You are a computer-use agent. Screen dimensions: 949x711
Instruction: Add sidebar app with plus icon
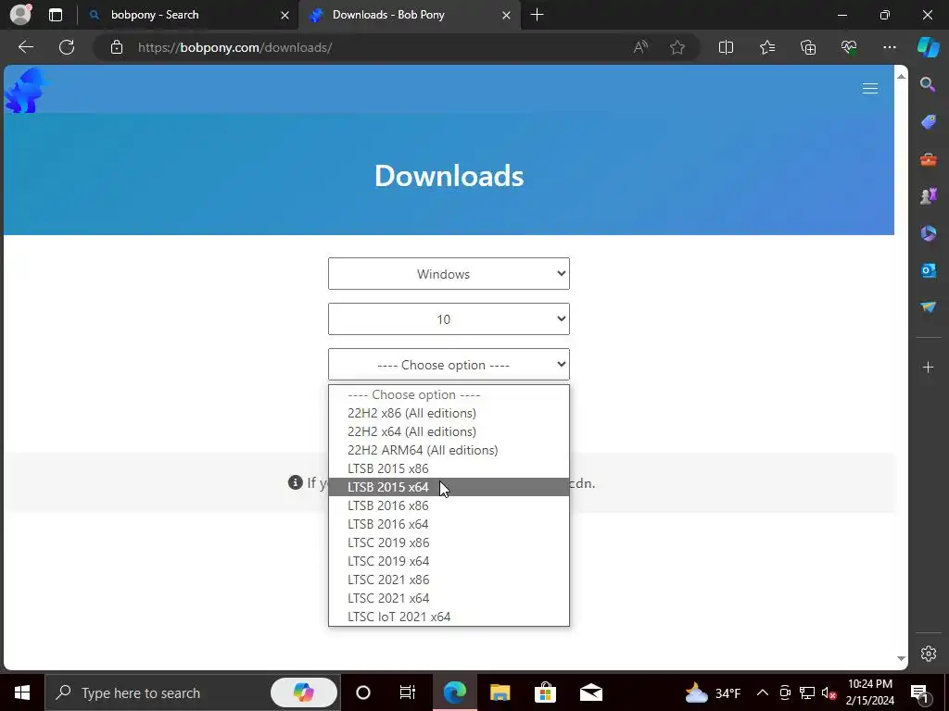[928, 367]
